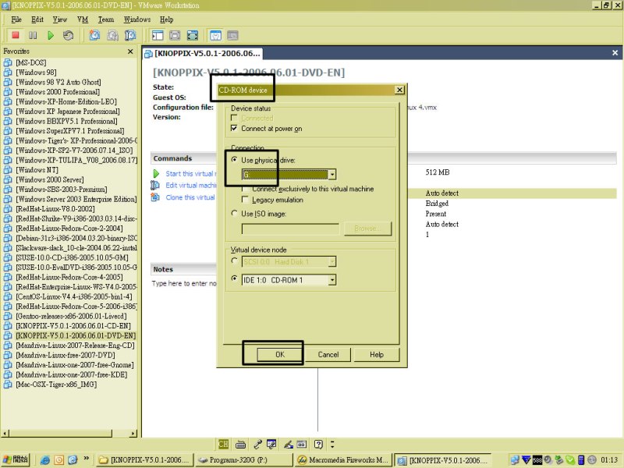Click the Quick Switch toolbar icon
The image size is (624, 468).
(175, 35)
